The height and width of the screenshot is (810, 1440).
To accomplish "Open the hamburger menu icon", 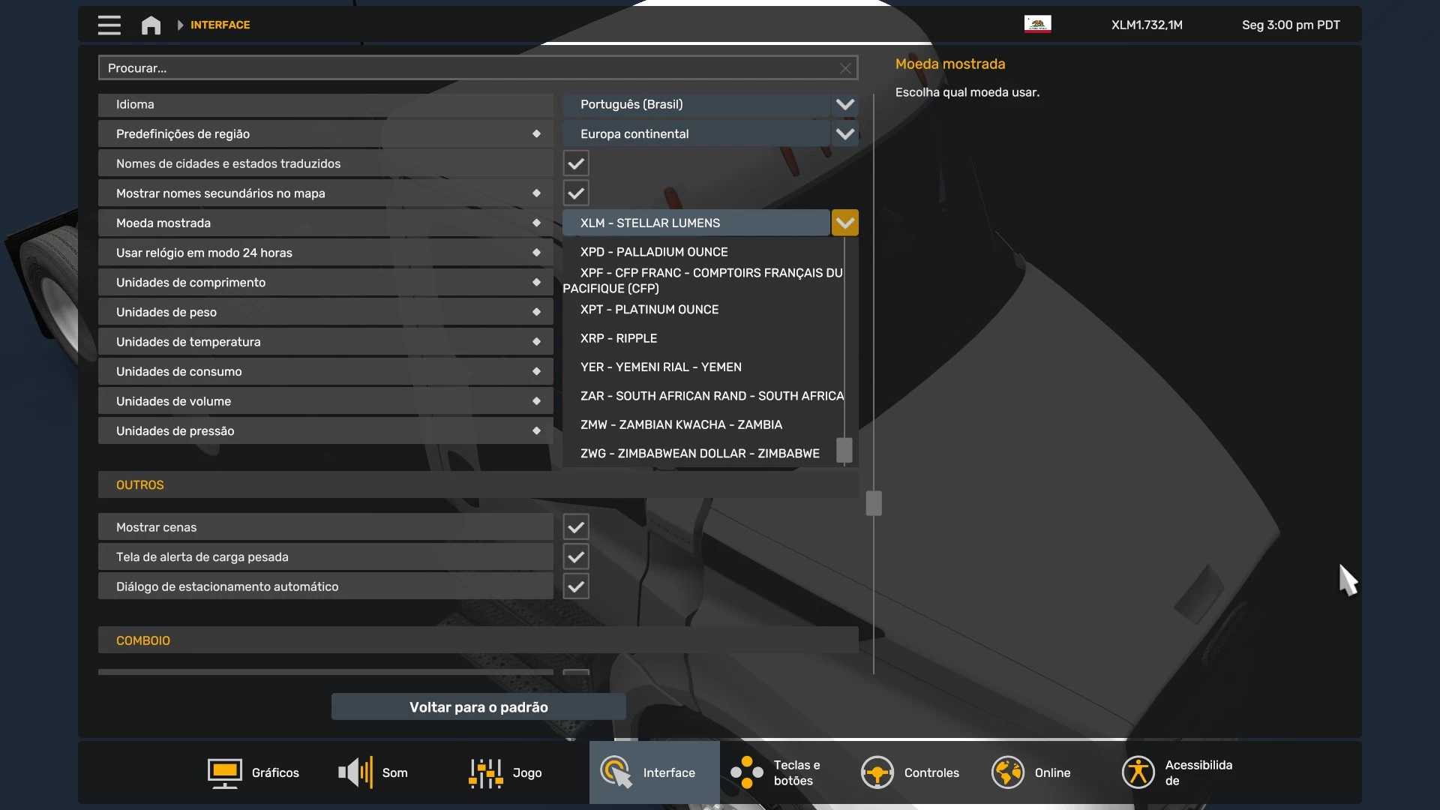I will click(109, 25).
